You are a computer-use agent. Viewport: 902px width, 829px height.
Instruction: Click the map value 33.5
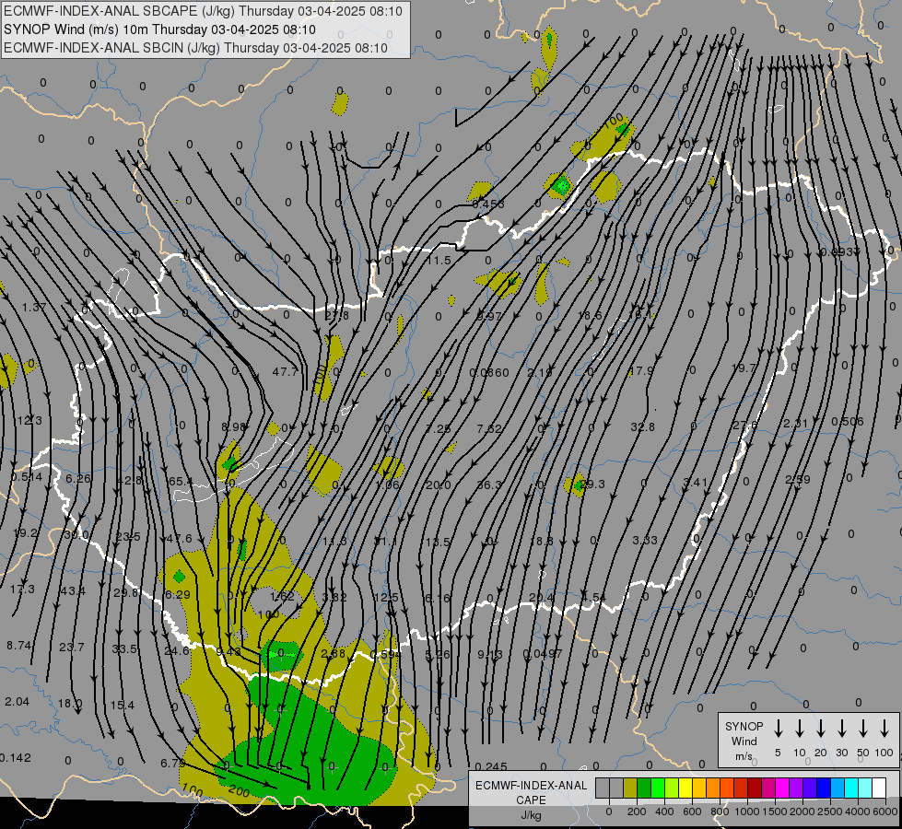[x=124, y=649]
